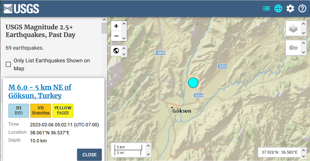Click down arrow beside legend key control
The image size is (310, 161).
[303, 53]
